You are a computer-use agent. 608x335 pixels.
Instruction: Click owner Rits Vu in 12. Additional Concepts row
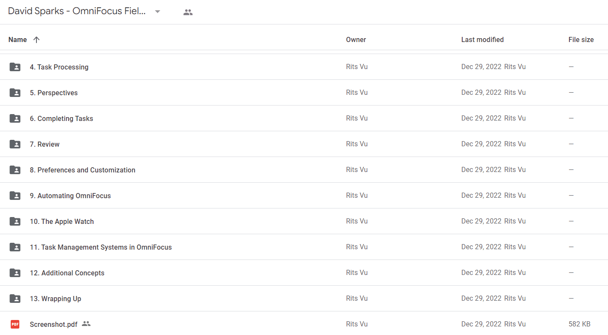pos(357,272)
